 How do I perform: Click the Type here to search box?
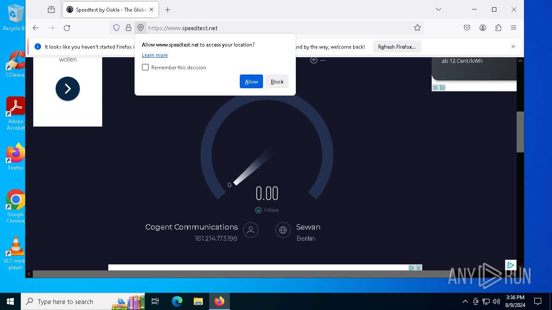(84, 301)
